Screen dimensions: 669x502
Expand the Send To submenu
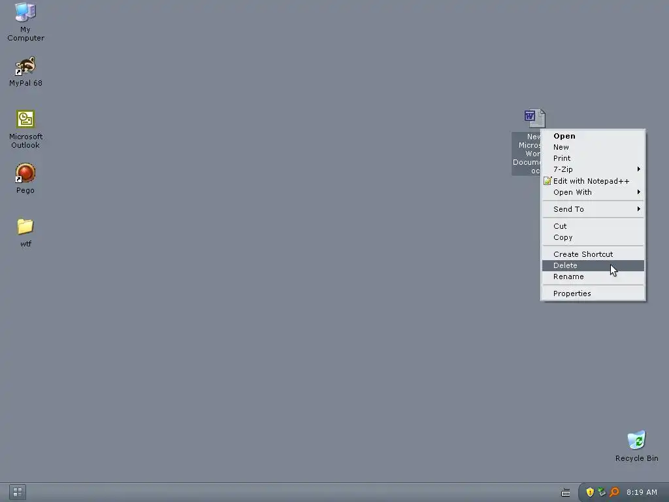point(593,209)
